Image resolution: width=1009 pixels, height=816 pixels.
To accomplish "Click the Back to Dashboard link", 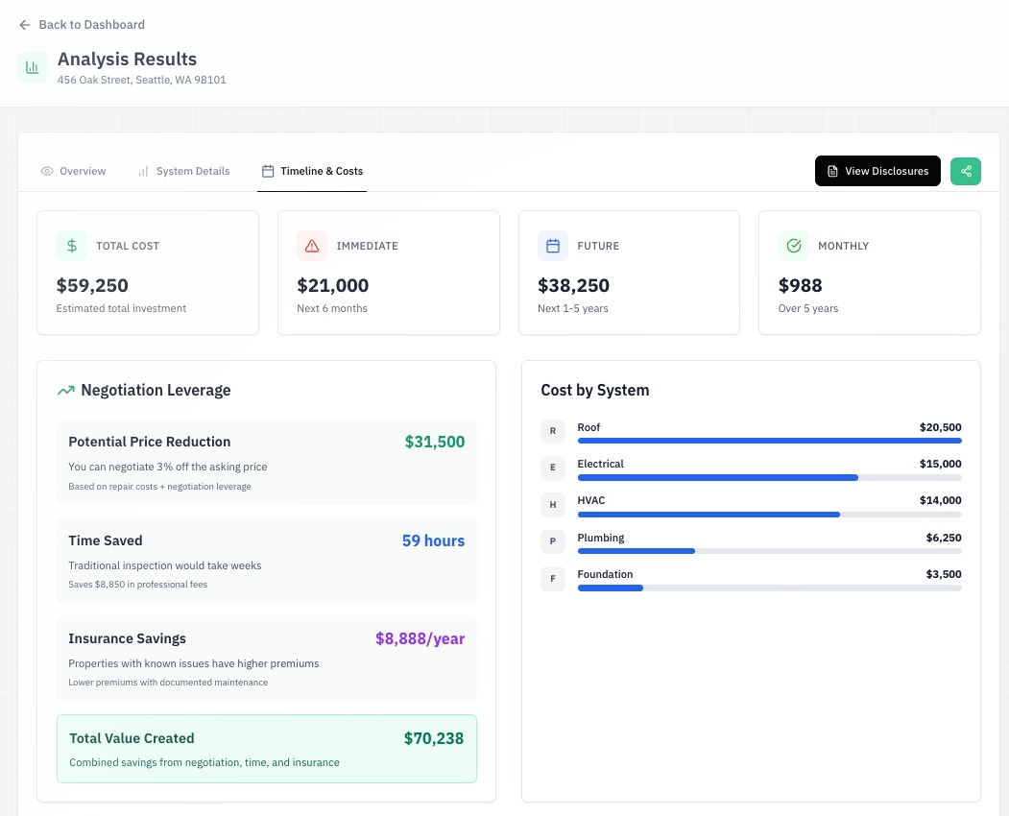I will pos(91,25).
